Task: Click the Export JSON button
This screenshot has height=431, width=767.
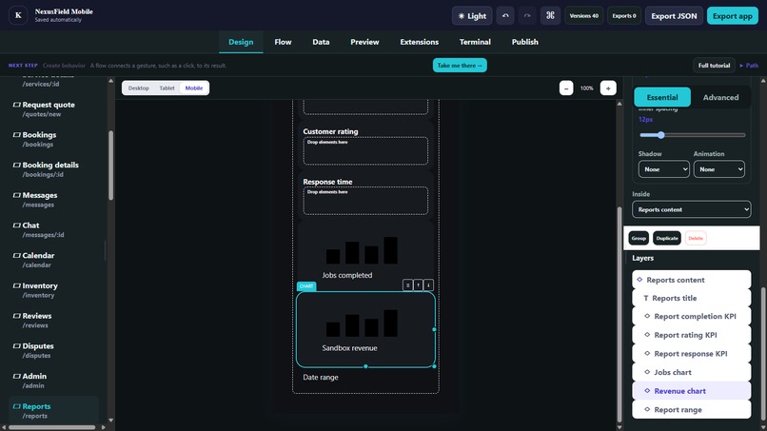Action: click(x=674, y=15)
